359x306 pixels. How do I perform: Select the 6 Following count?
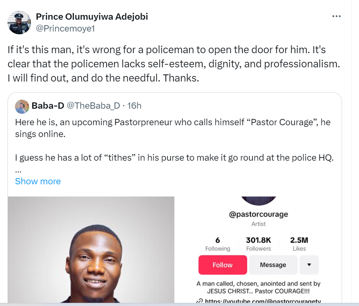(218, 244)
